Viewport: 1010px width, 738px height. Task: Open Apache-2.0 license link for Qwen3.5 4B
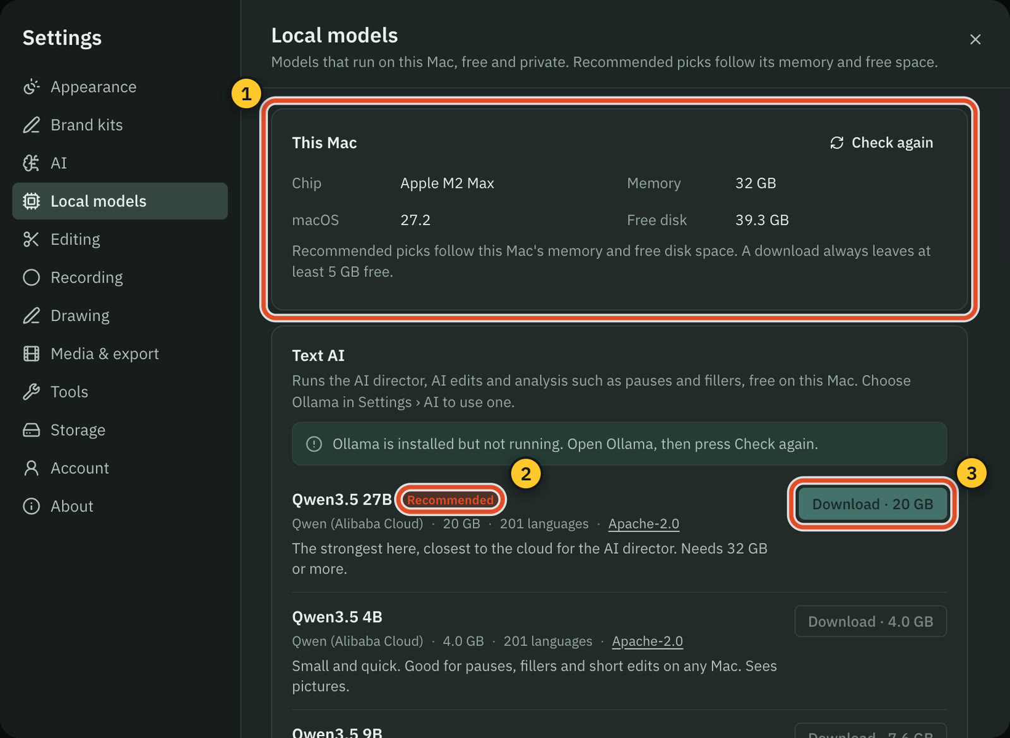pos(648,641)
